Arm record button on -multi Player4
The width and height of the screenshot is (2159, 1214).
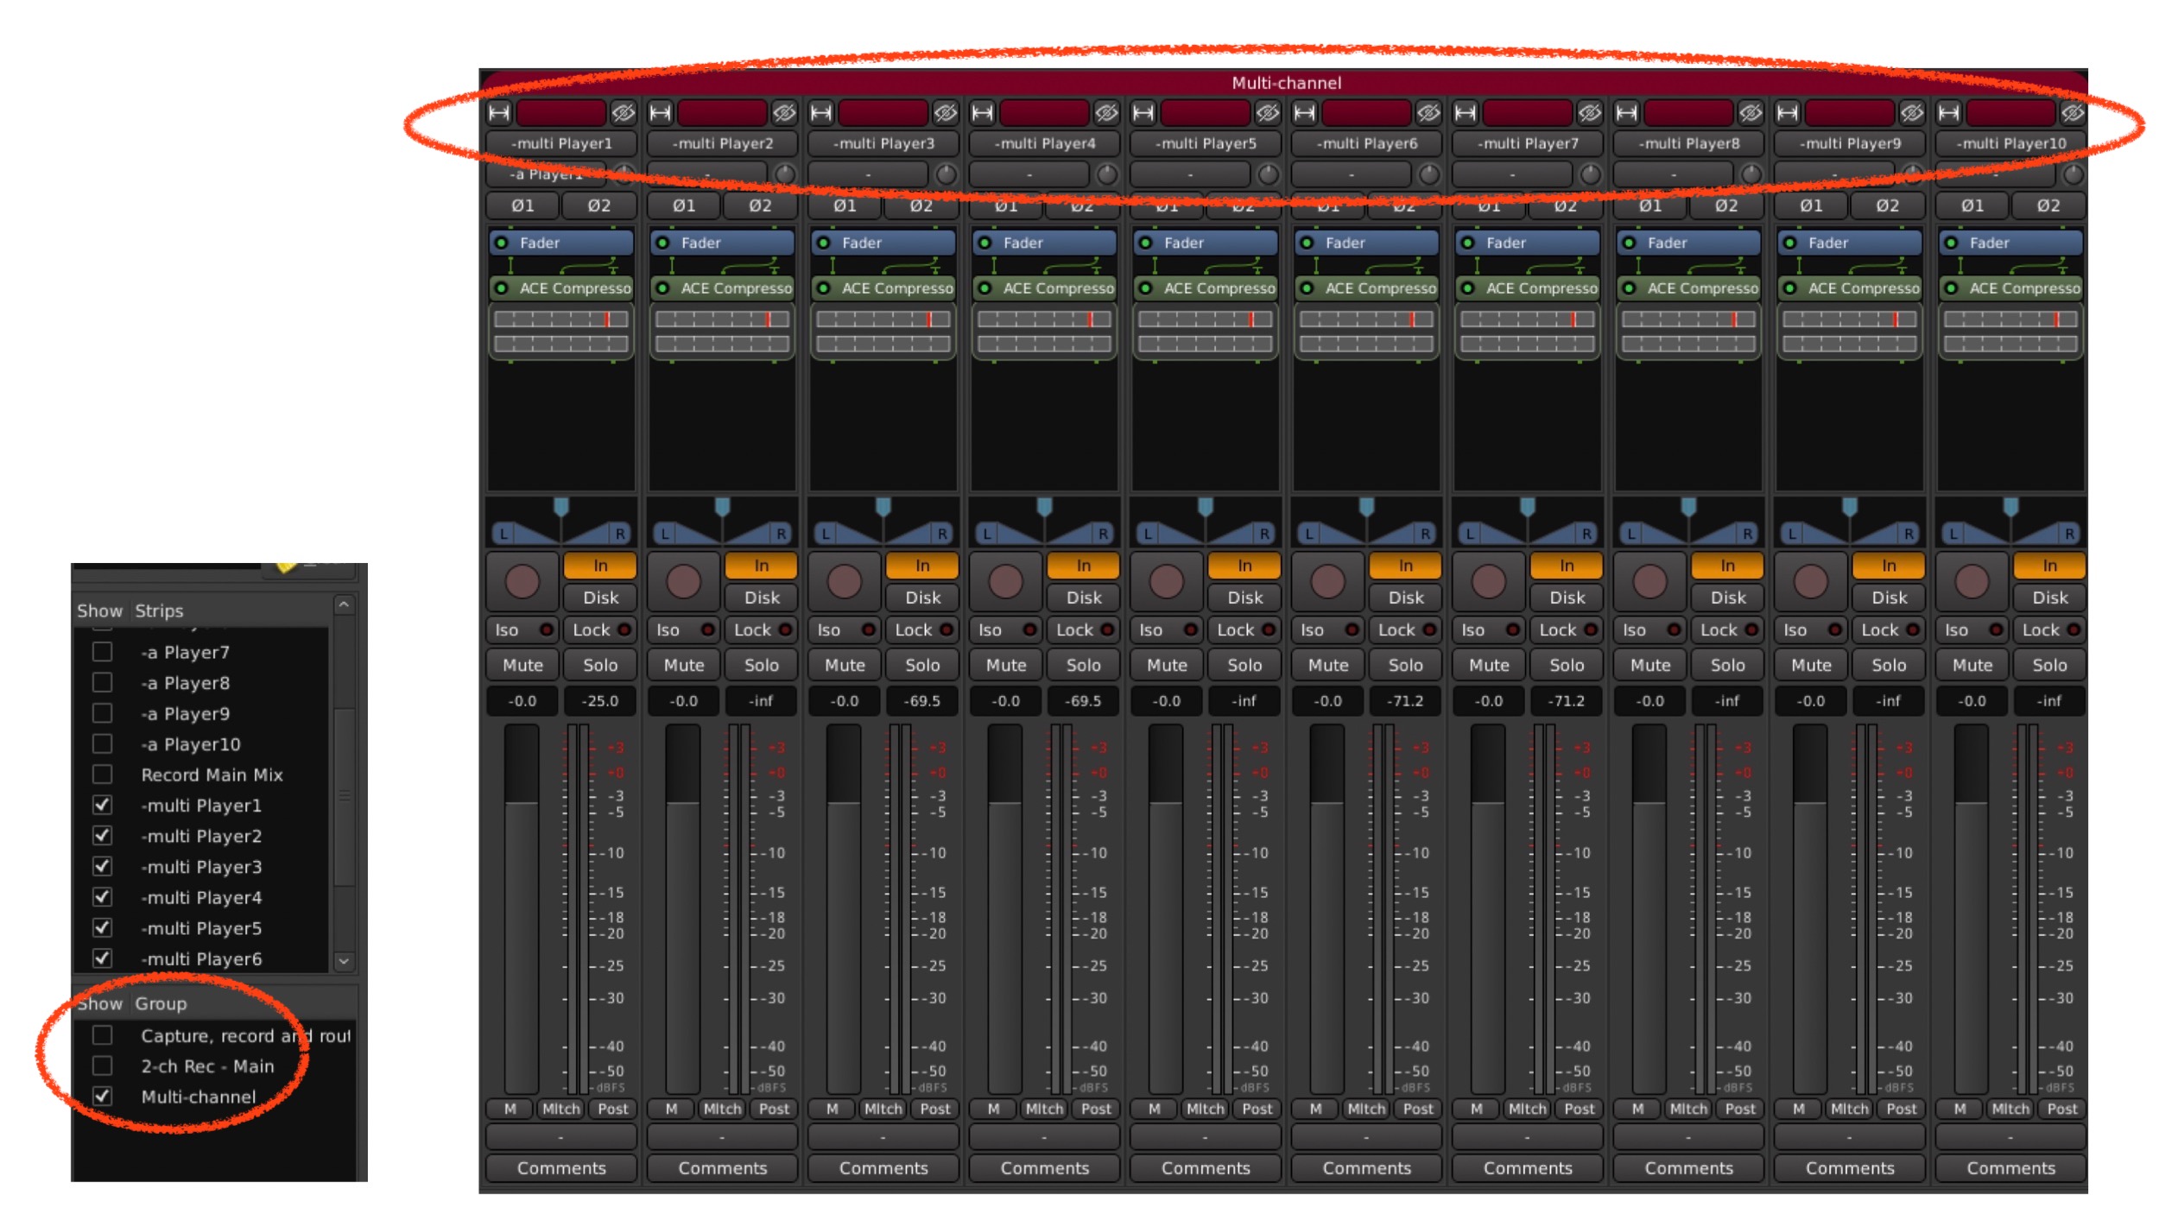coord(1005,581)
